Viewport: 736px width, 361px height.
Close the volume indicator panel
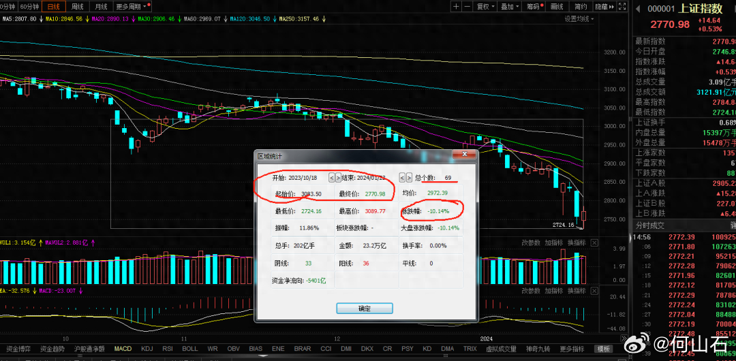594,242
